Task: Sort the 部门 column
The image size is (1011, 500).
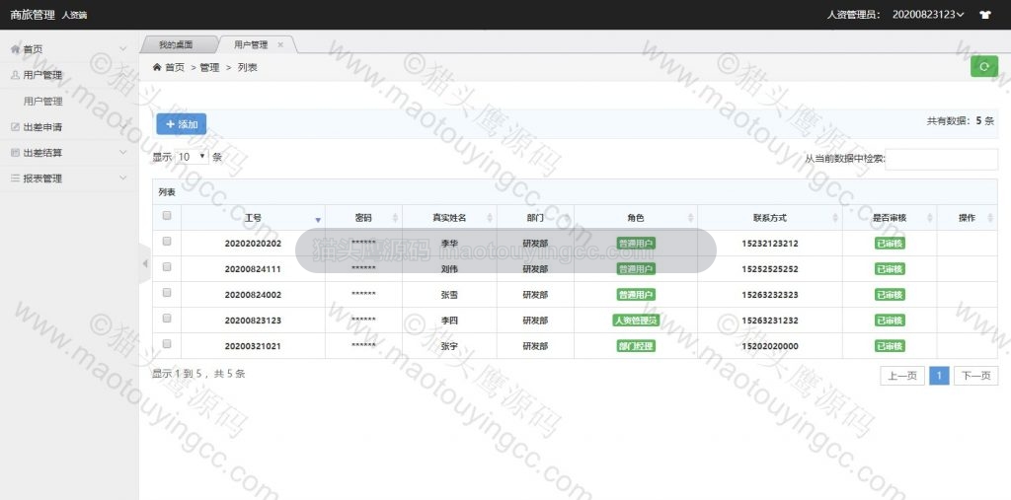Action: (567, 218)
